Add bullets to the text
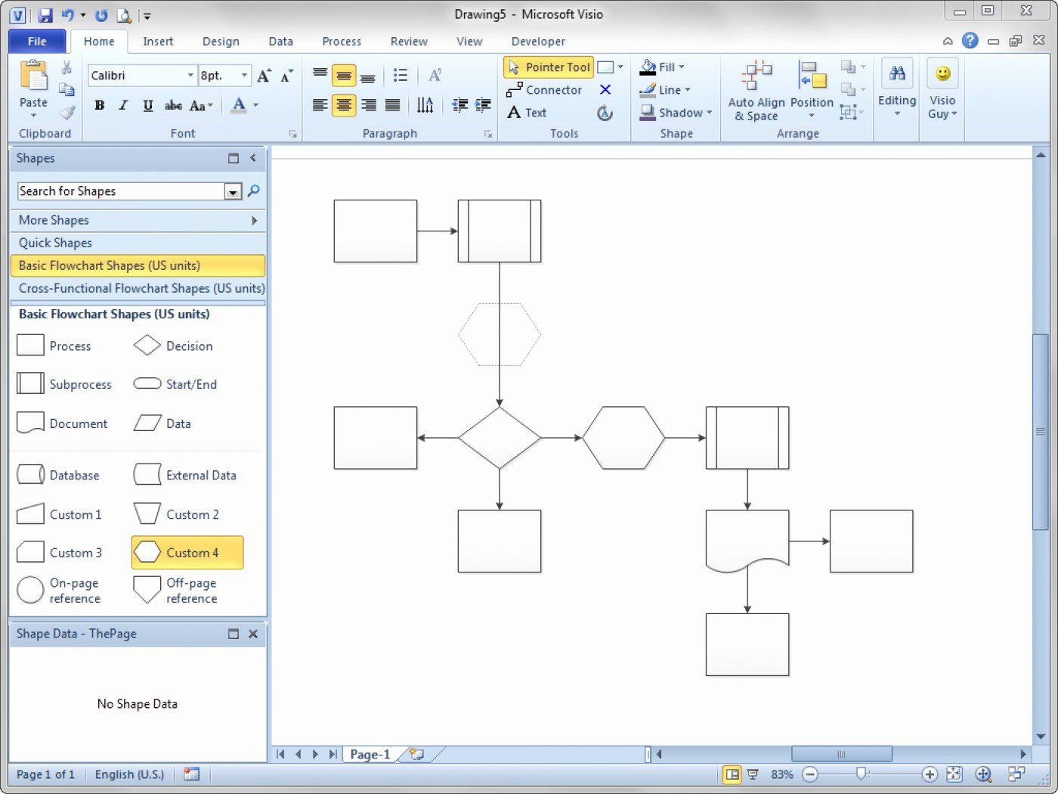Image resolution: width=1058 pixels, height=794 pixels. point(401,75)
